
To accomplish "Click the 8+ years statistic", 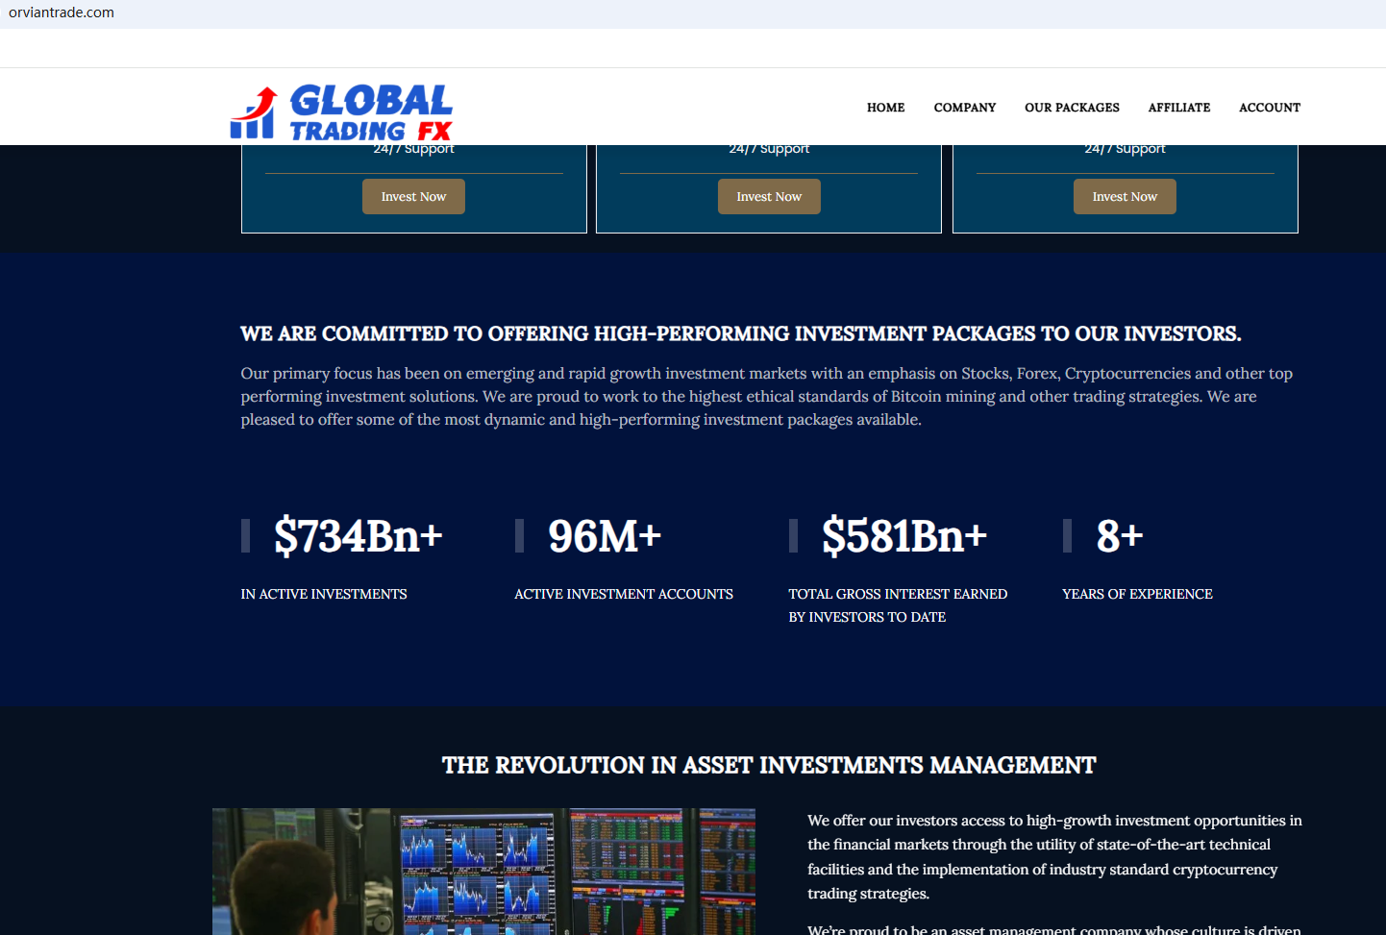I will click(x=1119, y=536).
